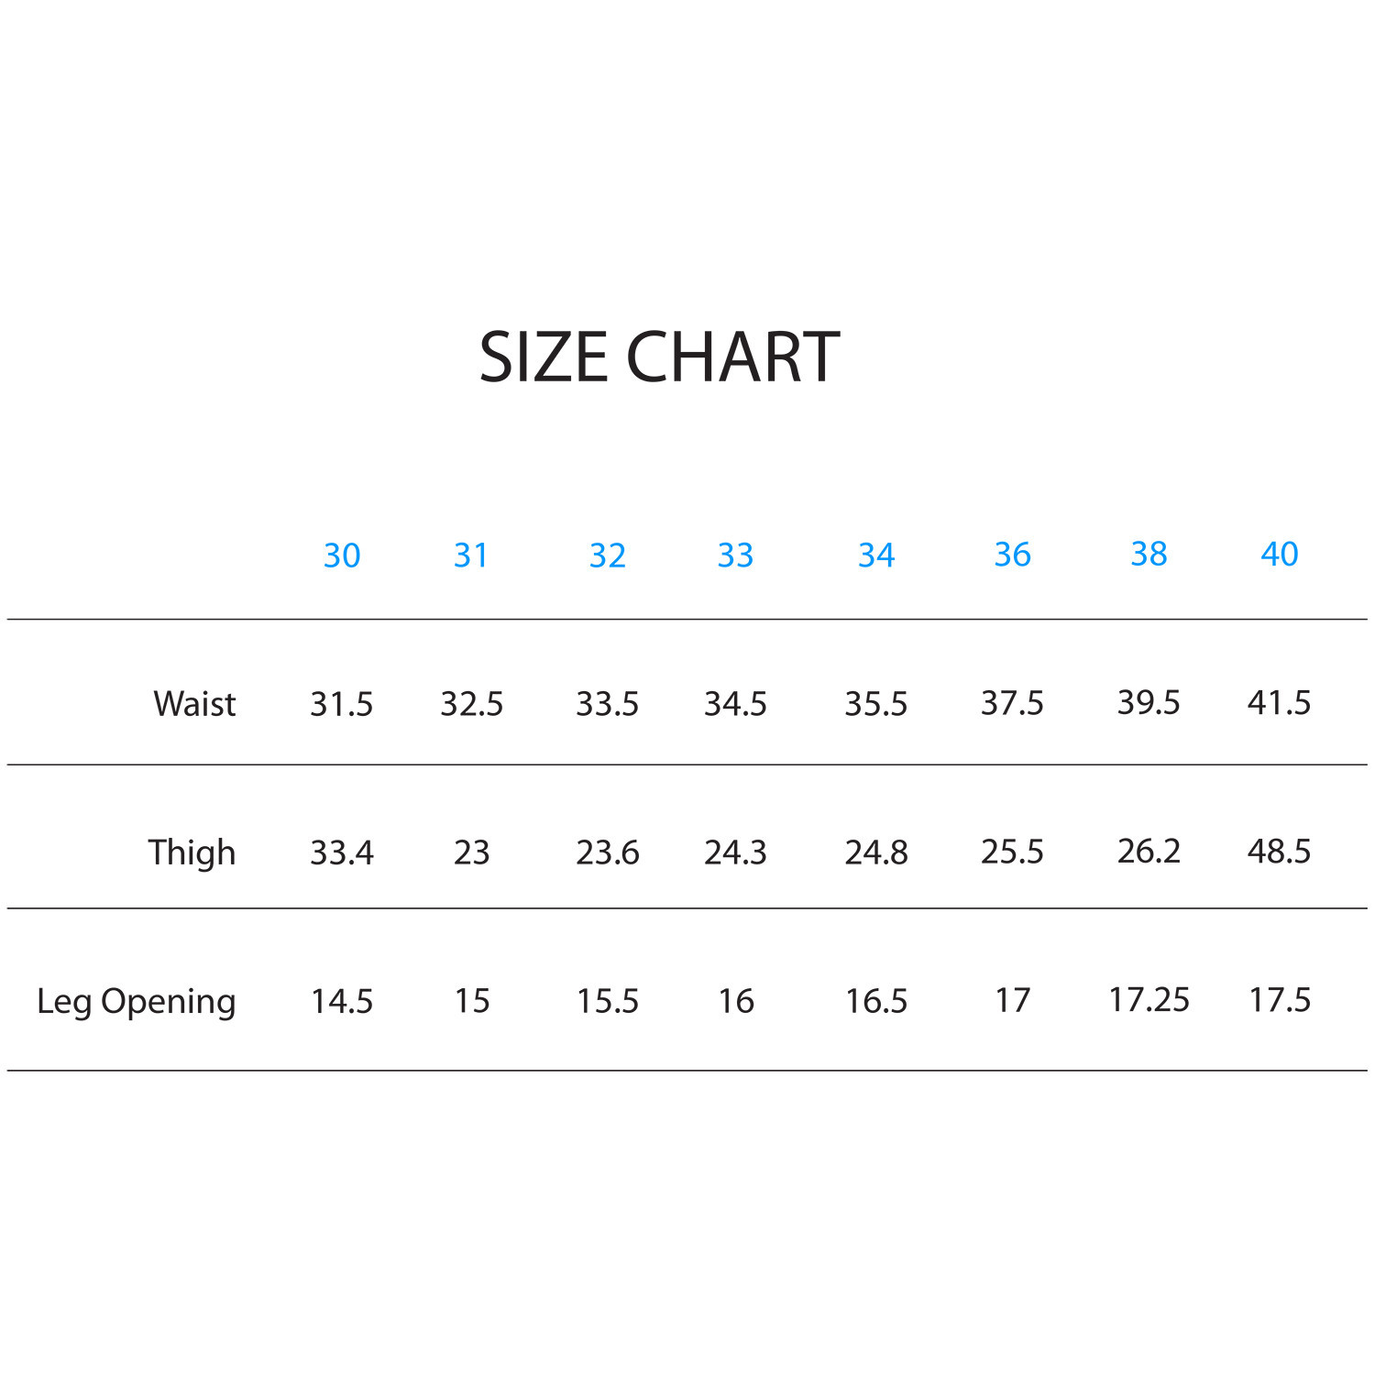
Task: Click the Waist row label
Action: click(194, 704)
